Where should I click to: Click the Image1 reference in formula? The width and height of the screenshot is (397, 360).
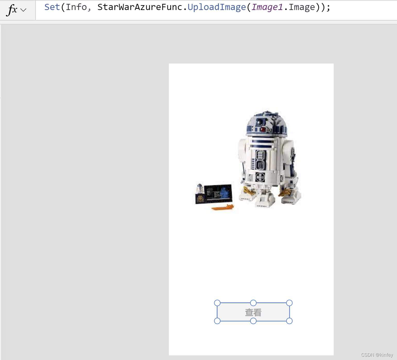pyautogui.click(x=267, y=7)
